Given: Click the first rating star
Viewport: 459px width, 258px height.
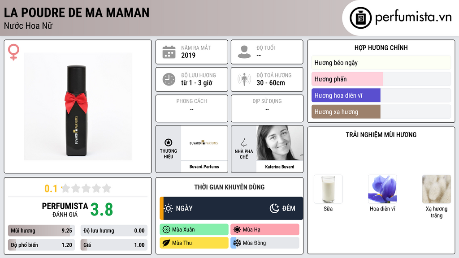Looking at the screenshot, I should click(66, 189).
